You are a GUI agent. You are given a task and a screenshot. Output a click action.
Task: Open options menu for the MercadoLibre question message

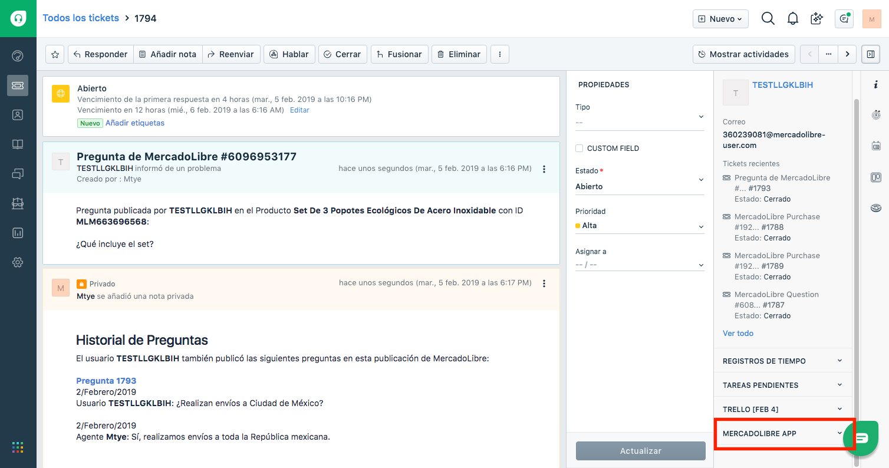pos(544,169)
